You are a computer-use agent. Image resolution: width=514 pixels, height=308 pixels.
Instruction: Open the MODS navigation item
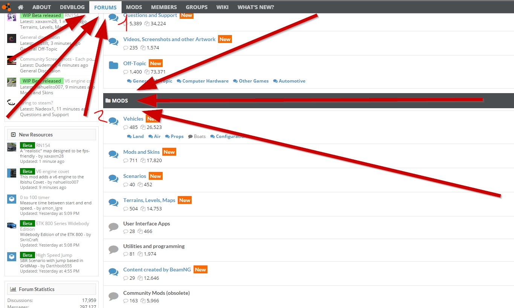pos(134,7)
